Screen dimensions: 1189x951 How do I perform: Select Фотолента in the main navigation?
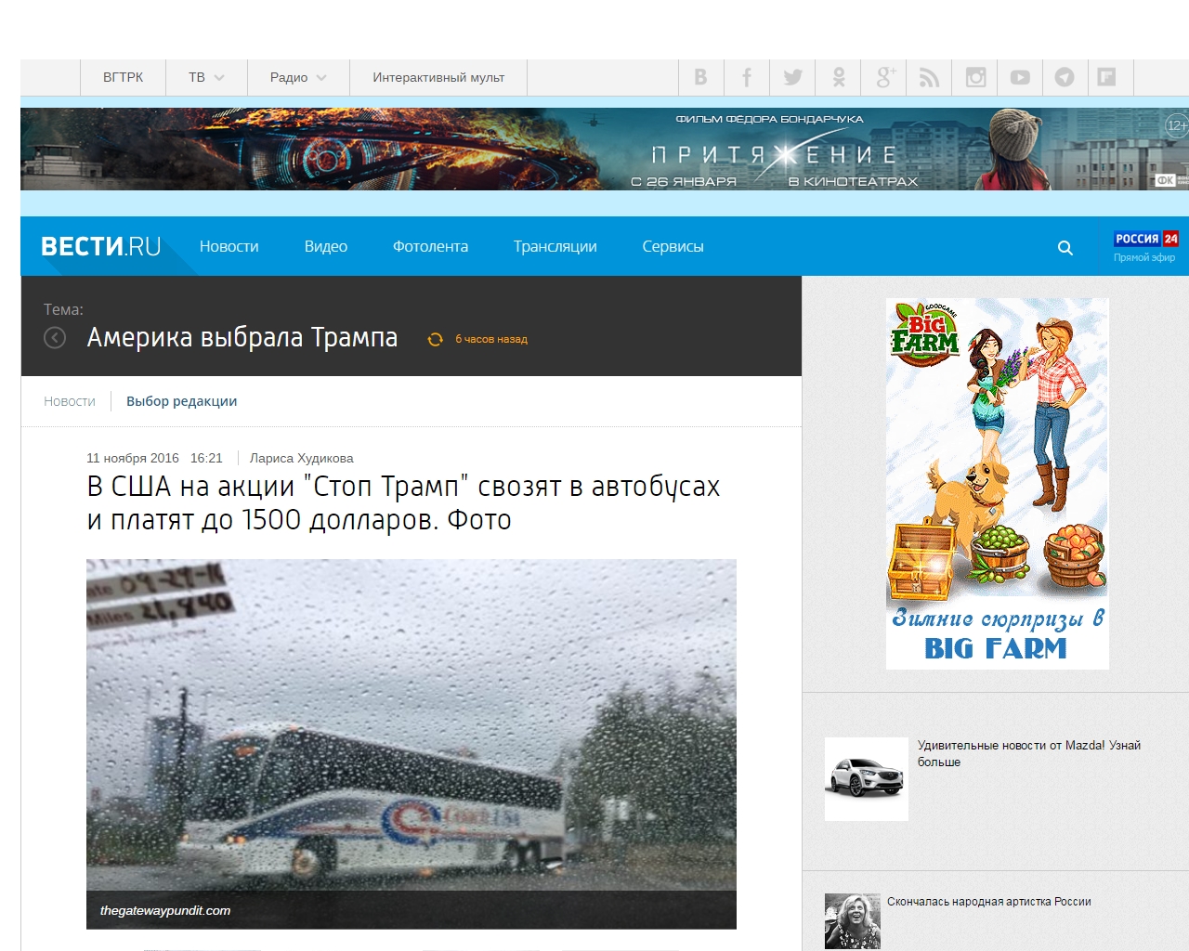coord(430,247)
